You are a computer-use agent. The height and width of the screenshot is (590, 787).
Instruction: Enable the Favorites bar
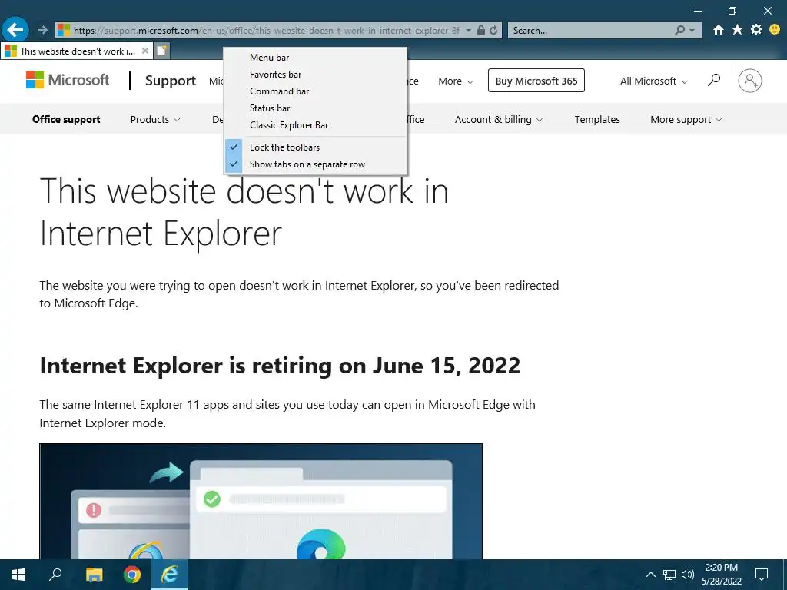pyautogui.click(x=315, y=75)
